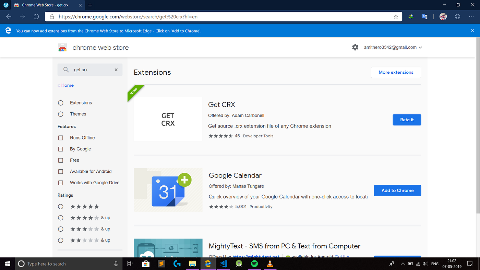
Task: Open Android Studio from taskbar
Action: click(x=239, y=263)
